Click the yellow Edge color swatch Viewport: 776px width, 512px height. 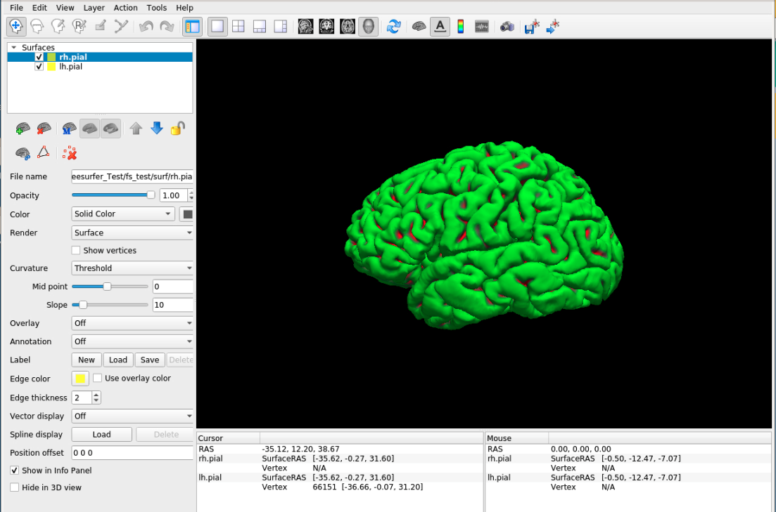pyautogui.click(x=80, y=379)
